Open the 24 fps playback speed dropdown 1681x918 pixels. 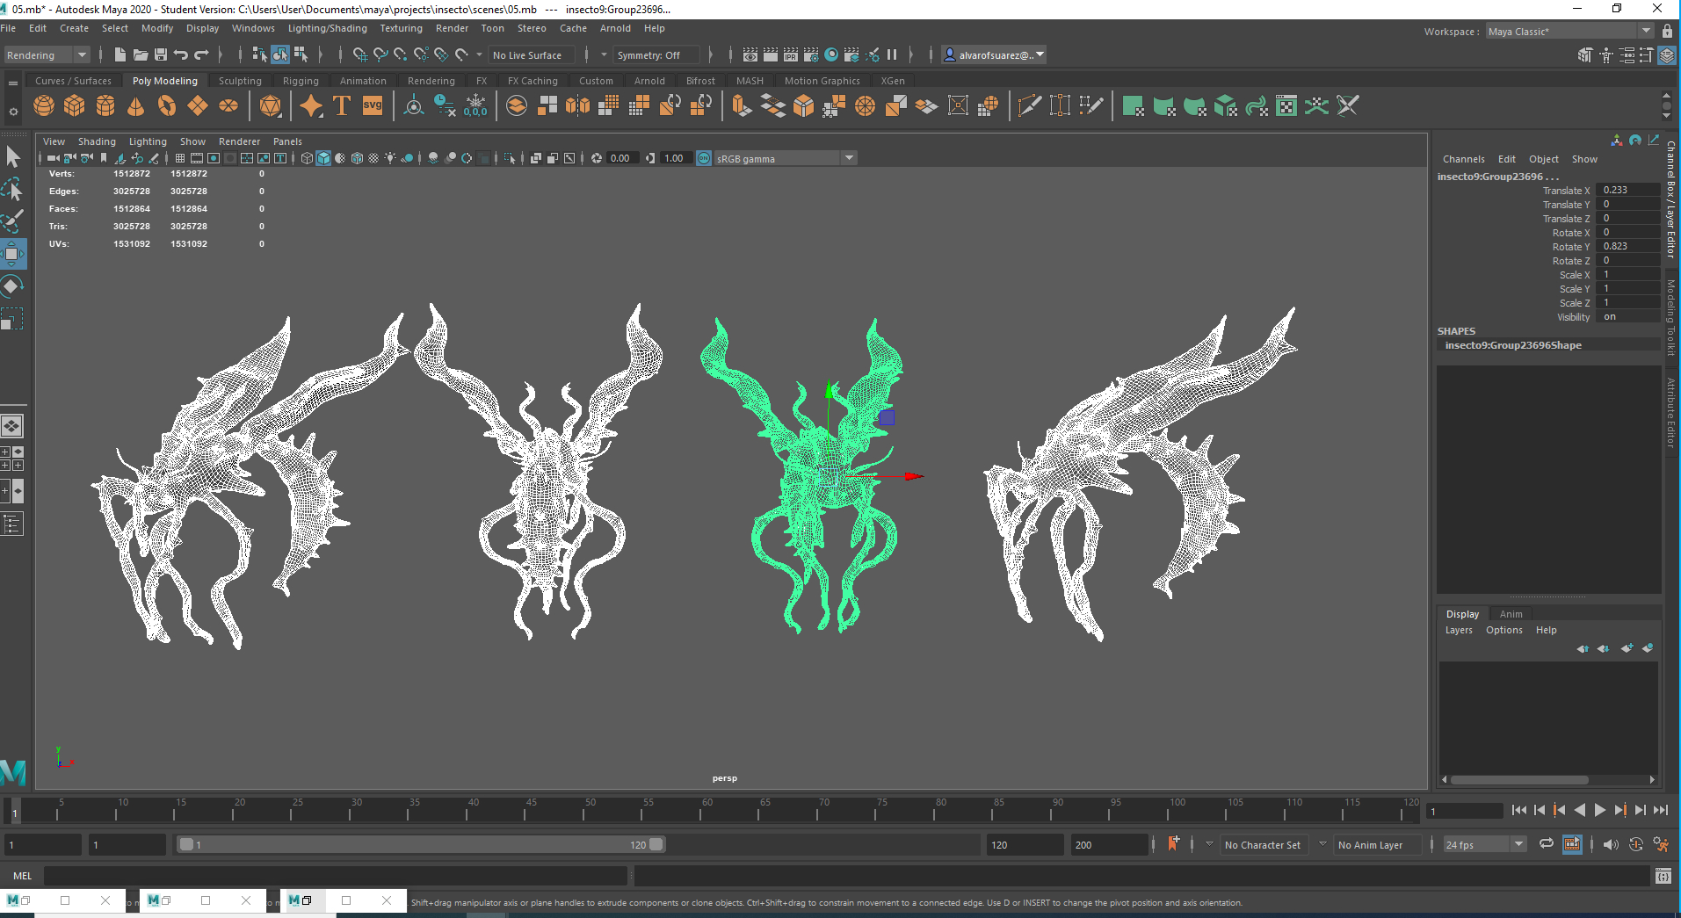(x=1518, y=844)
